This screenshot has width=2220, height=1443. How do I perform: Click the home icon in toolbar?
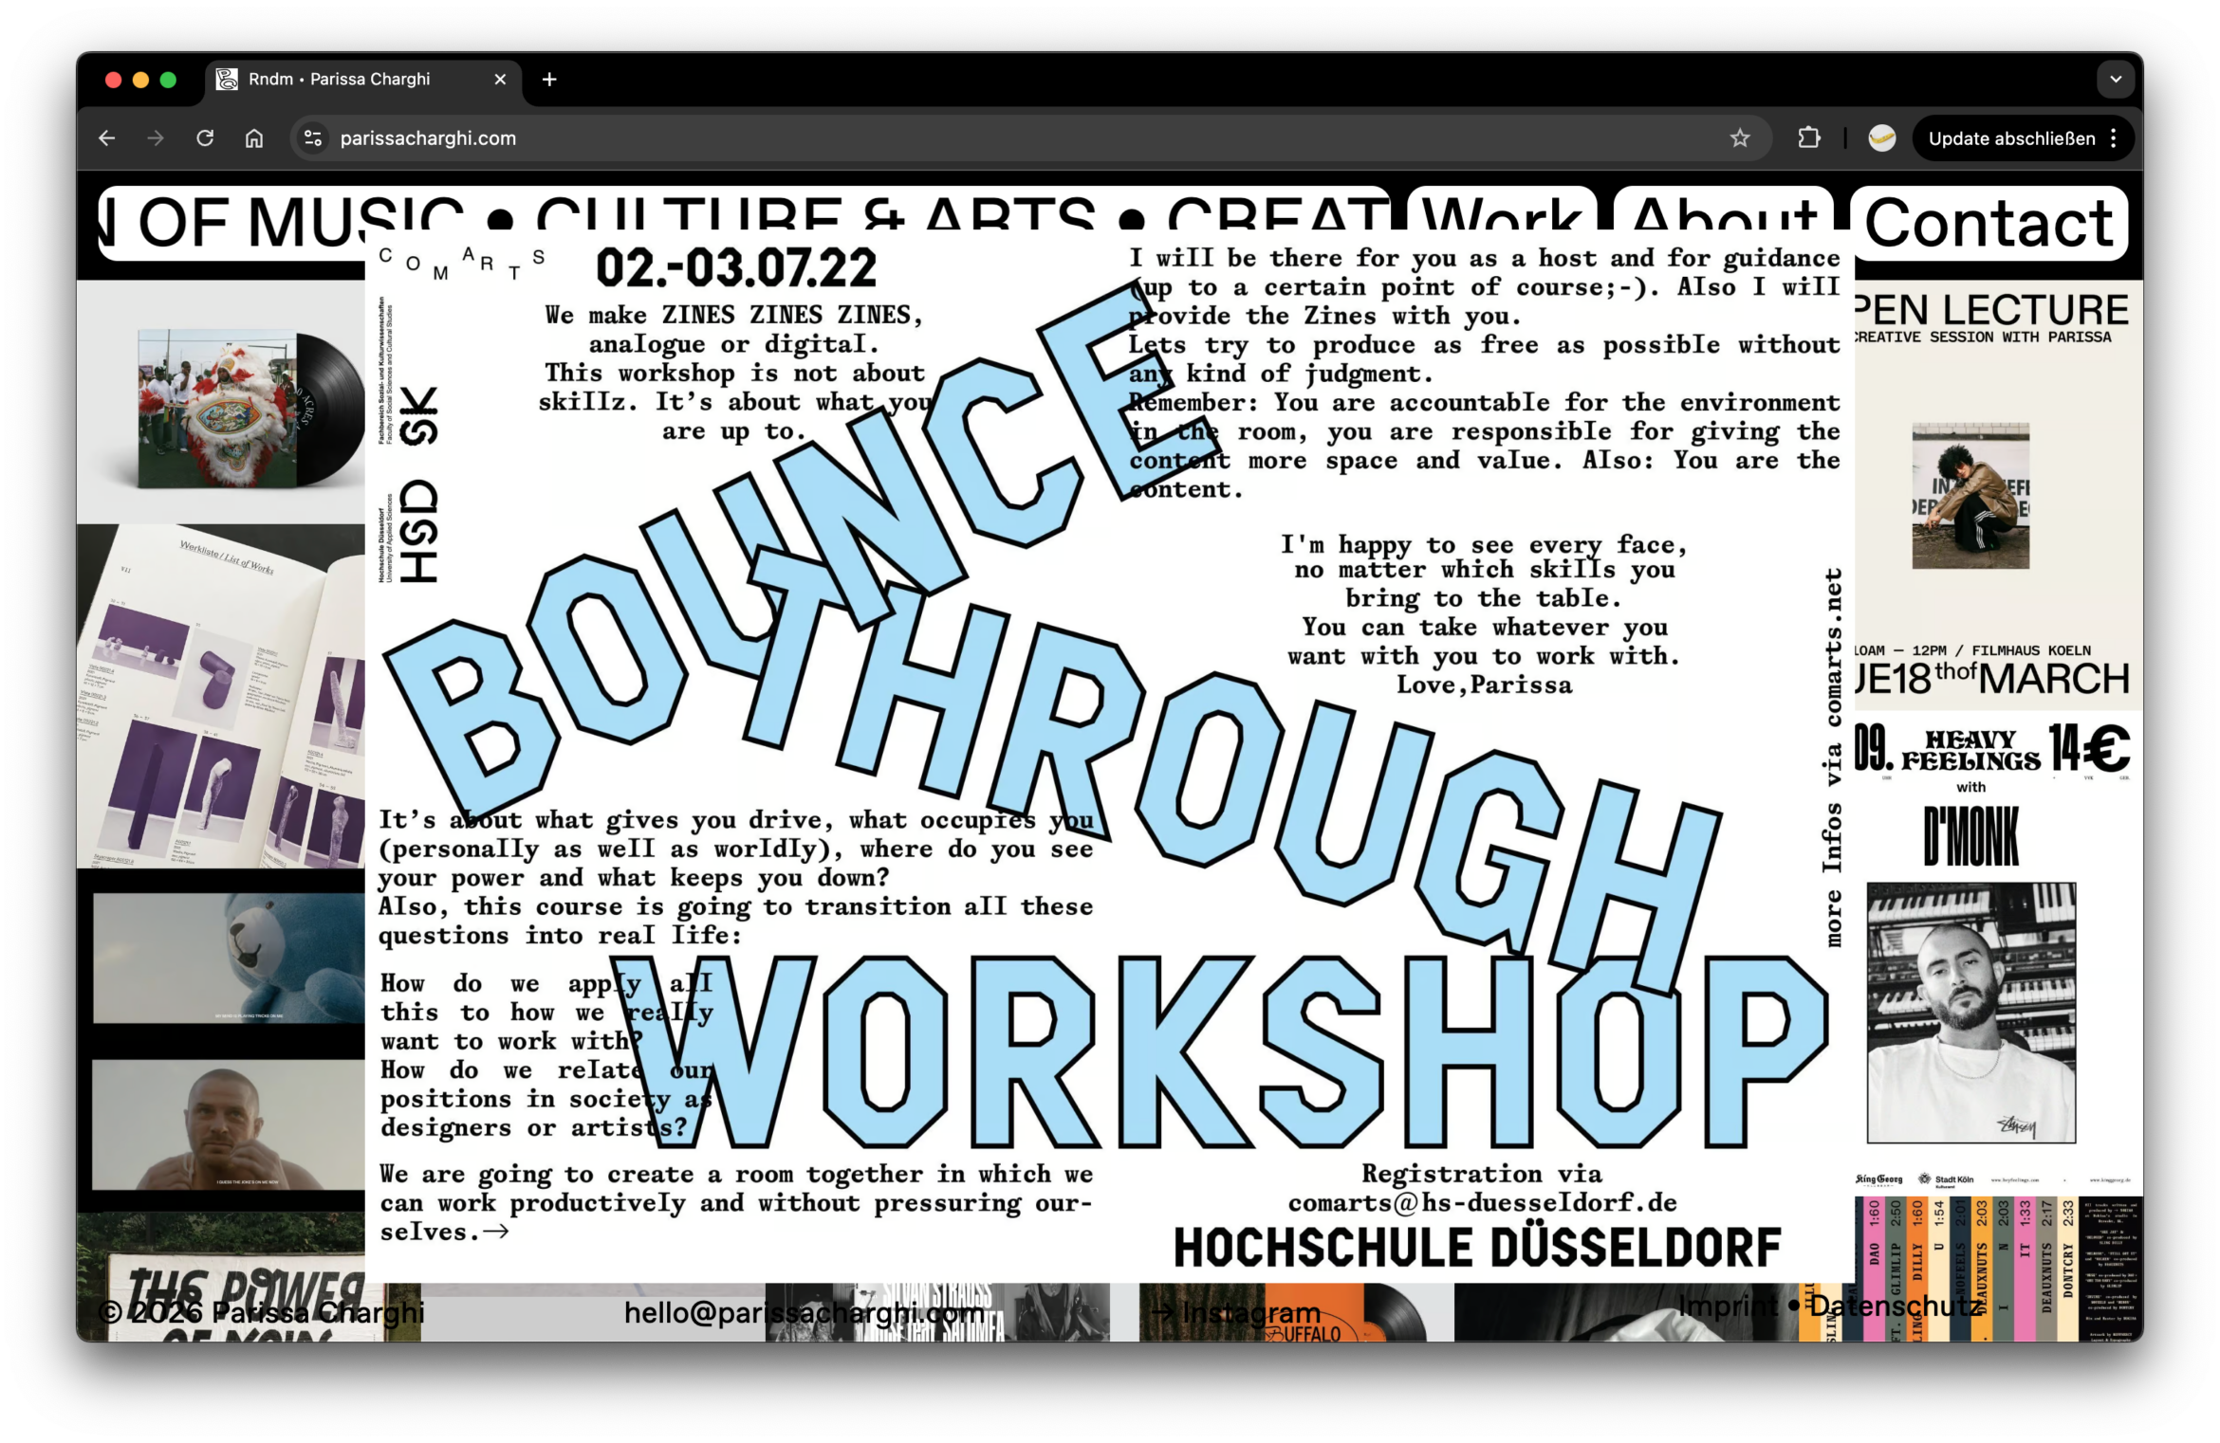(254, 138)
